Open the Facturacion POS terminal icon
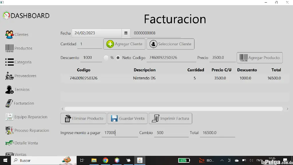 click(x=9, y=103)
